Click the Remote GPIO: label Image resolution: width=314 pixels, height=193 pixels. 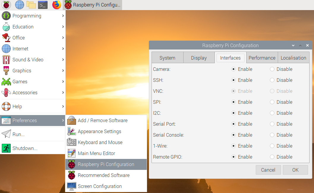point(168,157)
